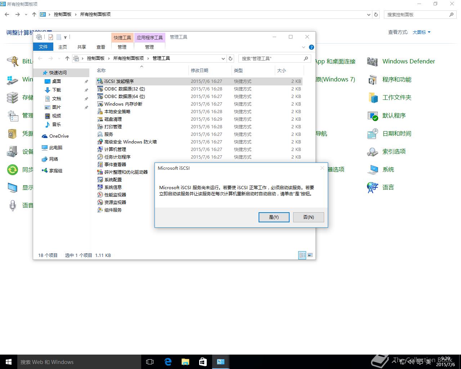Open the Windows Start button
This screenshot has height=369, width=461.
click(9, 362)
